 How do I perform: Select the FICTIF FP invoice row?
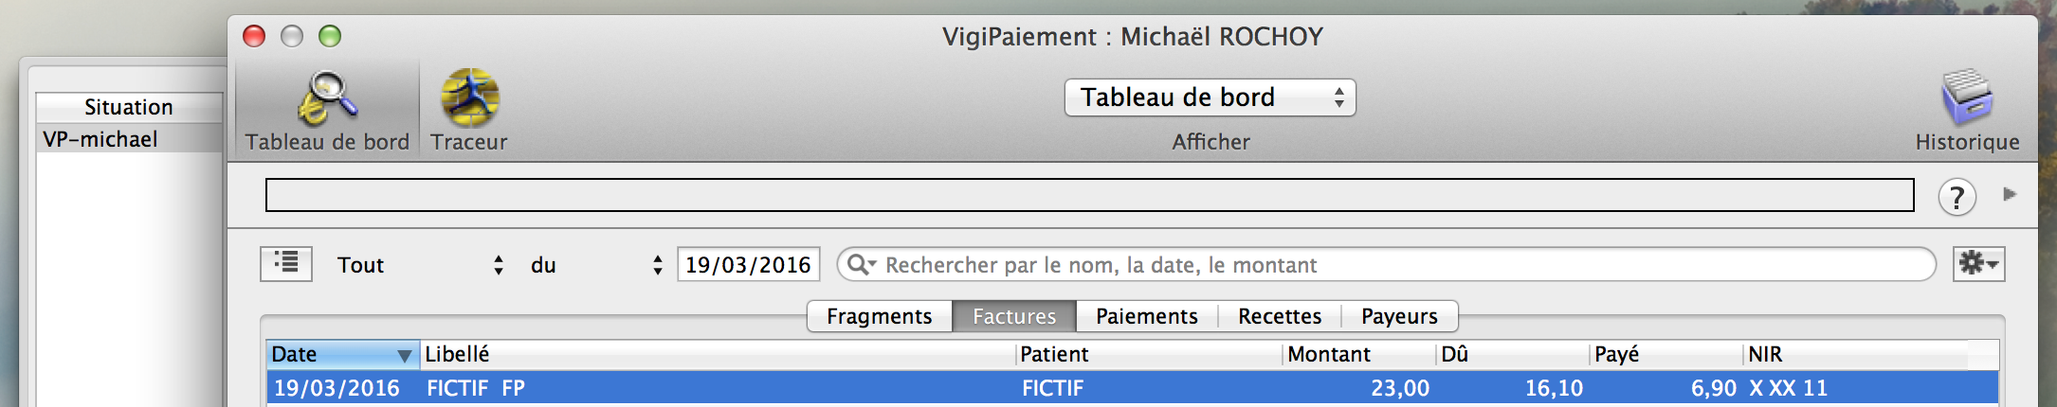1133,388
